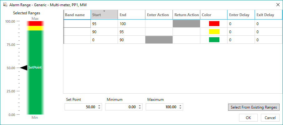283x125 pixels.
Task: Close the Alarm Range dialog window
Action: tap(278, 4)
